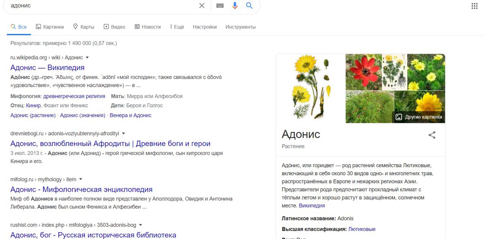Image resolution: width=485 pixels, height=239 pixels.
Task: Open Адонис (растение) sitelink
Action: pyautogui.click(x=33, y=115)
